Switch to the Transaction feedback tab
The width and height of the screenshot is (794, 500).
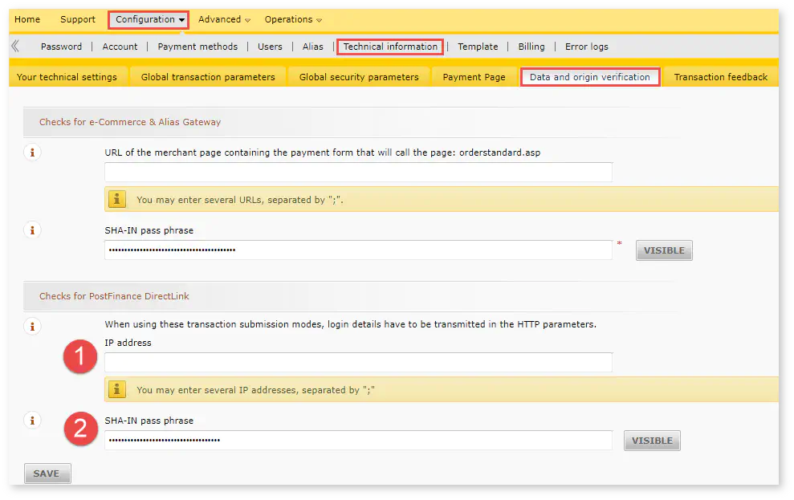[x=720, y=77]
